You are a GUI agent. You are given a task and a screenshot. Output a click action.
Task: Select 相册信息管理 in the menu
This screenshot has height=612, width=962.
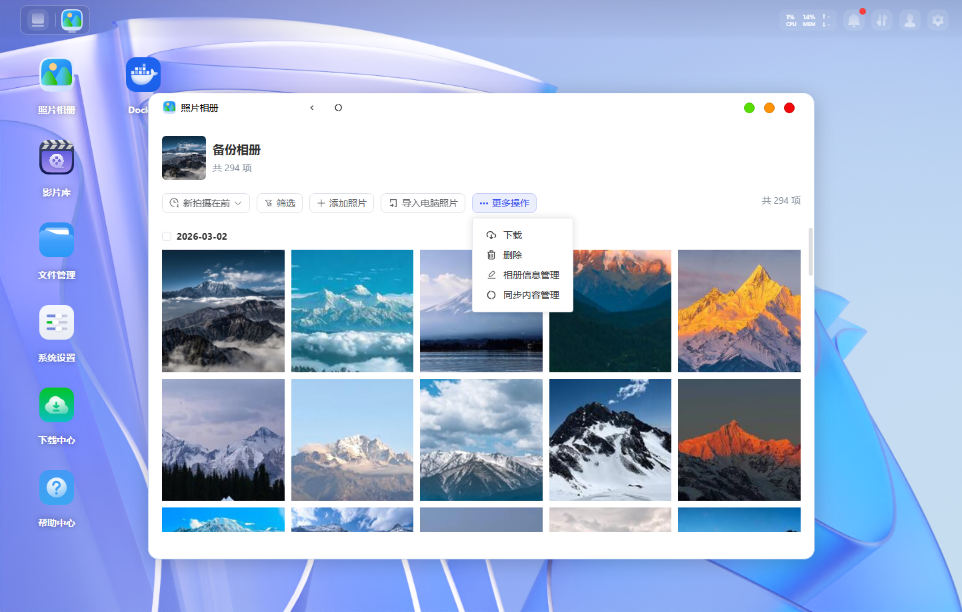pos(523,275)
